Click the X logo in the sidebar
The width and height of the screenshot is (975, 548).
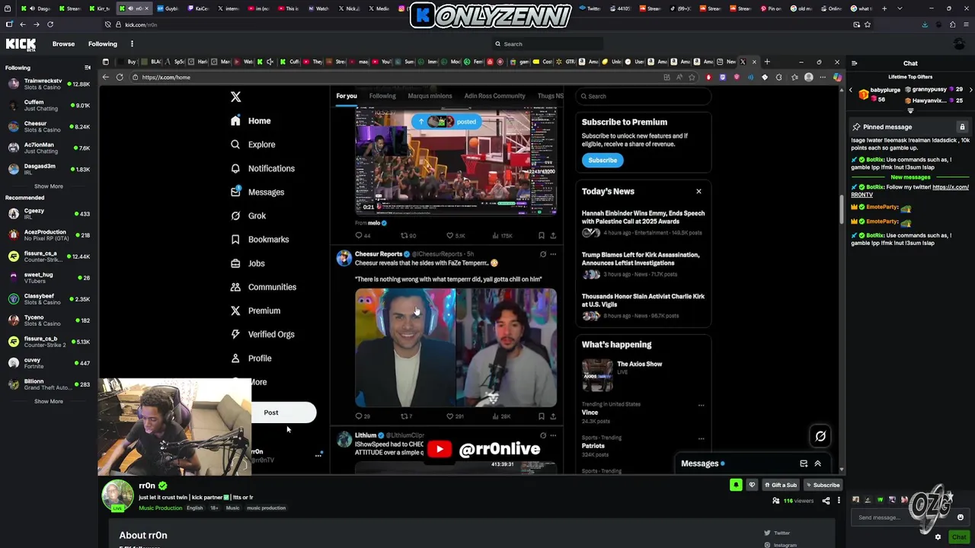[235, 97]
